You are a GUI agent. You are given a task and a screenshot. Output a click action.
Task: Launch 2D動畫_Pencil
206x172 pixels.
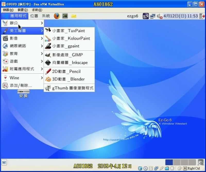[69, 71]
